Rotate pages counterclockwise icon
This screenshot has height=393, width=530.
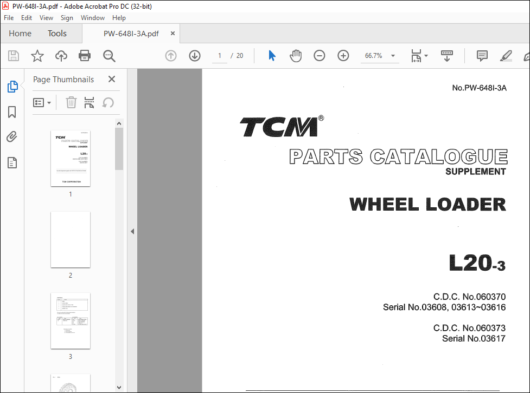[x=108, y=102]
